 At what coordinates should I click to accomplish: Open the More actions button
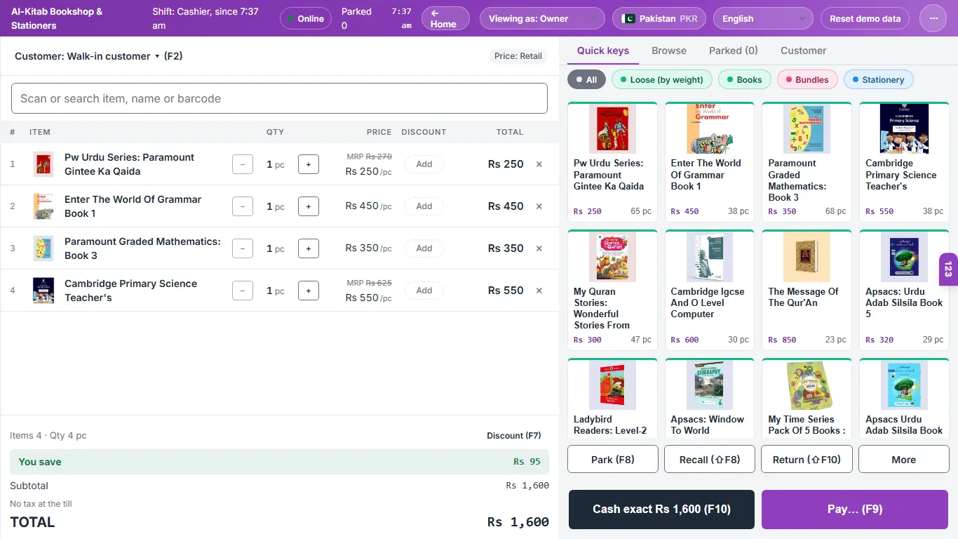tap(904, 460)
